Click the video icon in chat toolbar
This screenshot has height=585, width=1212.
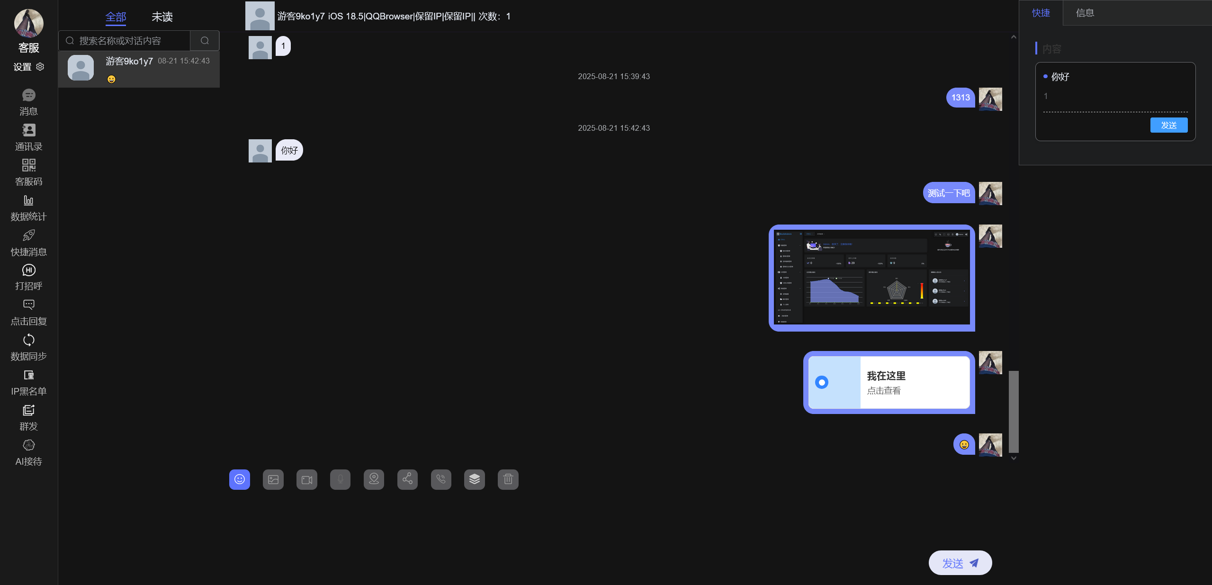306,479
